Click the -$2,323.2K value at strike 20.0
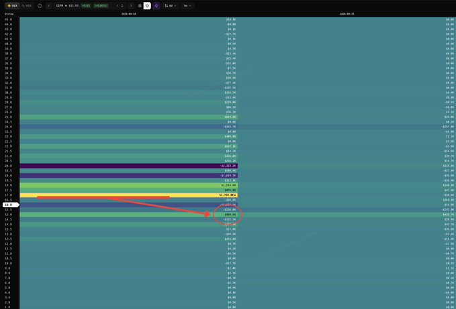Viewport: 456px width, 309px height. pyautogui.click(x=228, y=166)
